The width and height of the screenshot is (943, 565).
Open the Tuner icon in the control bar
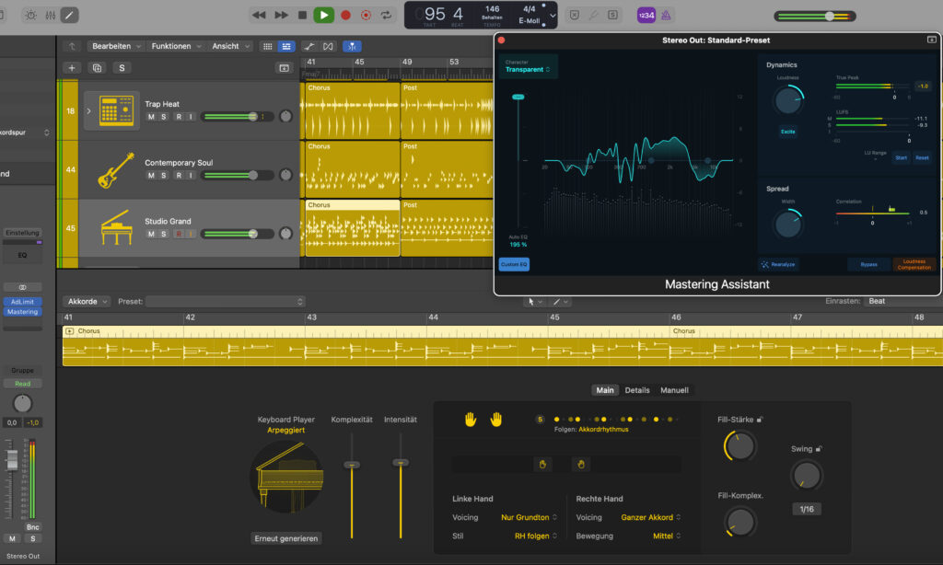click(593, 15)
